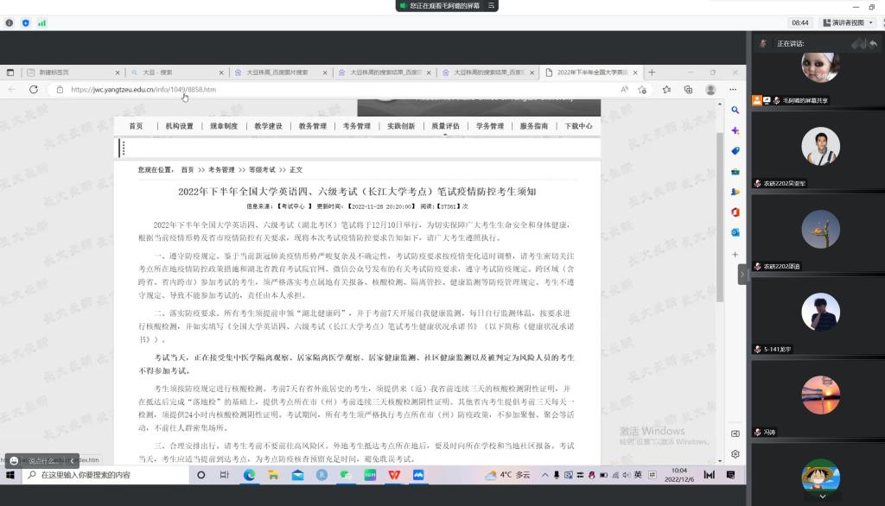Screen dimensions: 885x506
Task: Open WPS Office from the taskbar
Action: point(393,475)
